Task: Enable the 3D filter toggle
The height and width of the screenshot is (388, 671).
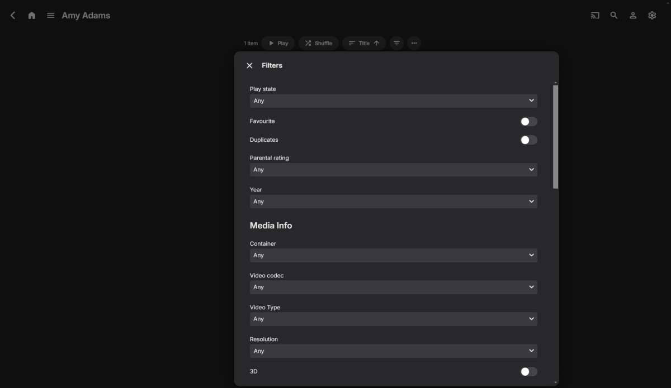Action: point(528,371)
